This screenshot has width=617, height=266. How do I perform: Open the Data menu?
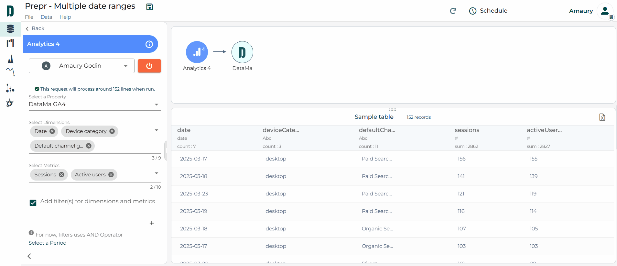[x=46, y=17]
